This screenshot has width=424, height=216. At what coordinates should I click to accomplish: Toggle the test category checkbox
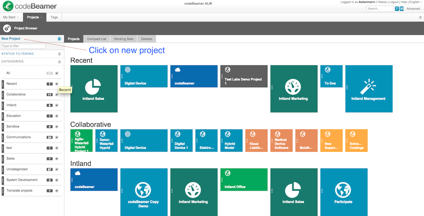pos(57,148)
